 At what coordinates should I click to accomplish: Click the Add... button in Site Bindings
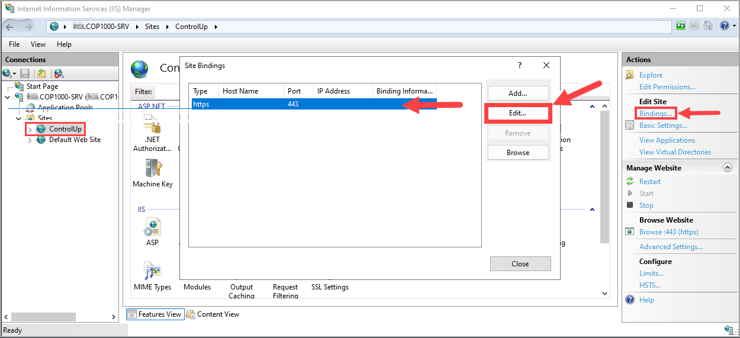(x=518, y=93)
